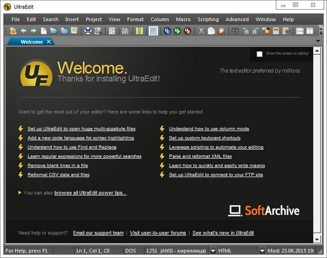Click Find Next binoculars icon with right arrow
This screenshot has width=327, height=258.
[x=255, y=31]
